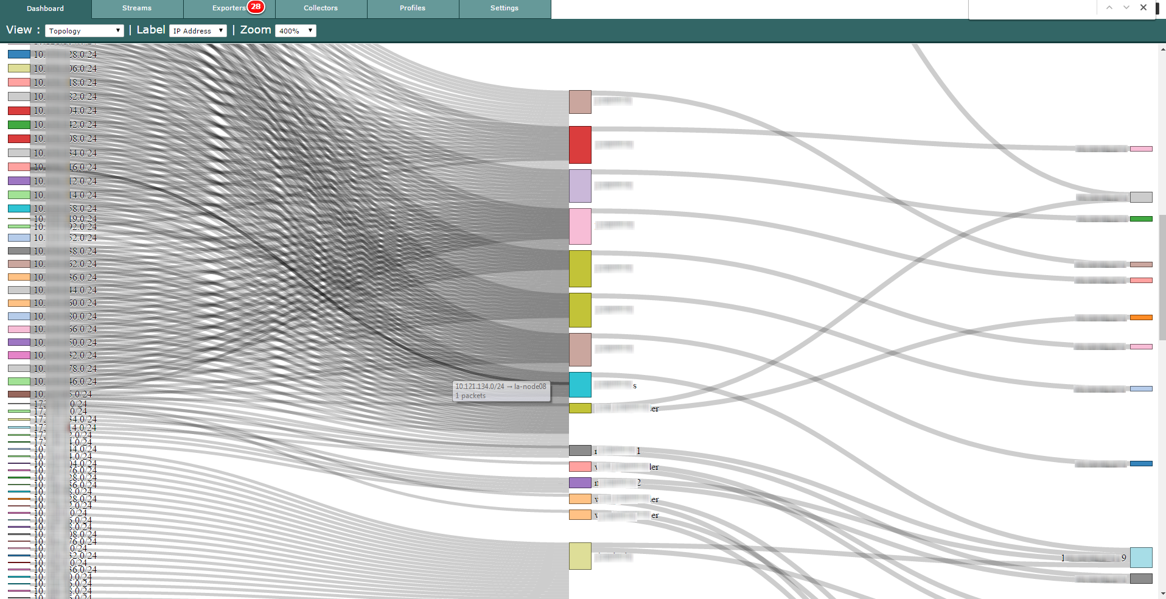This screenshot has width=1166, height=599.
Task: Click inside the find bar text field
Action: tap(1032, 9)
